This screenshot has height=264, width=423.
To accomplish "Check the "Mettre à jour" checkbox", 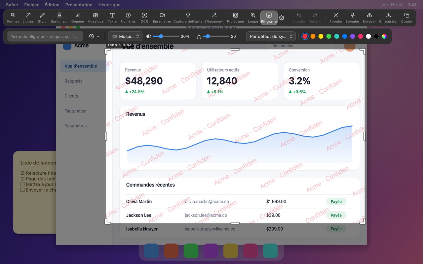I will click(22, 184).
